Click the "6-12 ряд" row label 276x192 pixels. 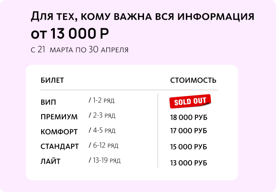pos(103,145)
